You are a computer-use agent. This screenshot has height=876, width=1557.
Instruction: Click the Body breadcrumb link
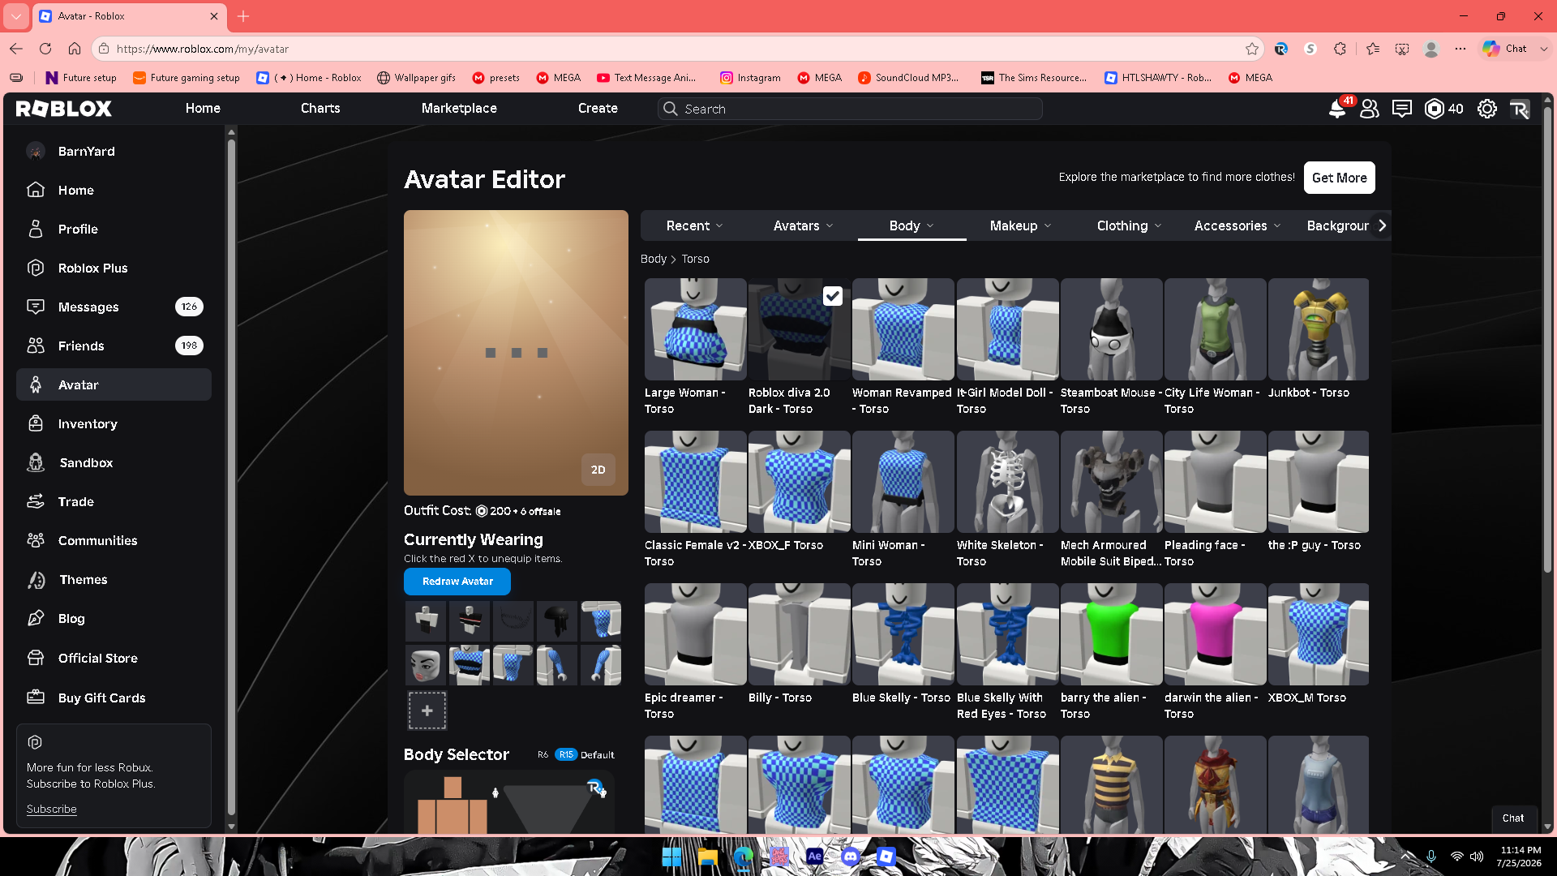(x=654, y=259)
